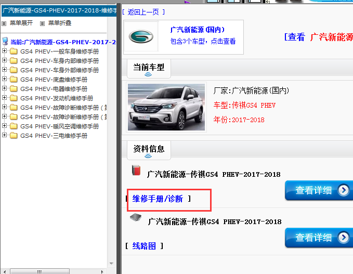353x274 pixels.
Task: Go back via 返回上一页 link
Action: (143, 12)
